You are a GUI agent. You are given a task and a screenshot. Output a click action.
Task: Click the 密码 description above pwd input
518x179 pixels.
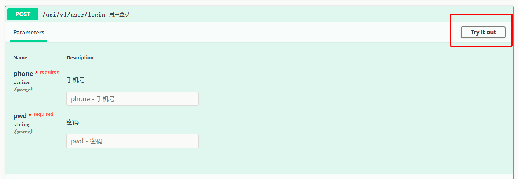pyautogui.click(x=73, y=122)
